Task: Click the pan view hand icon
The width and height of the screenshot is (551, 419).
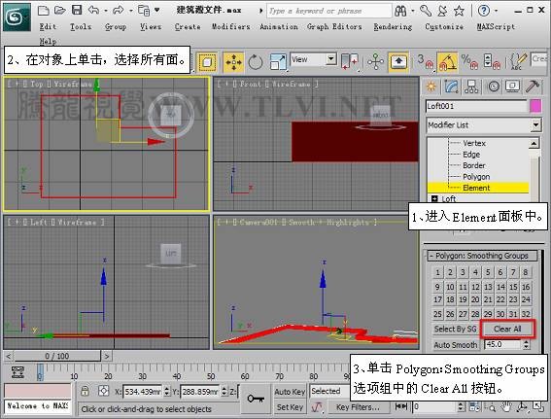Action: pyautogui.click(x=506, y=407)
